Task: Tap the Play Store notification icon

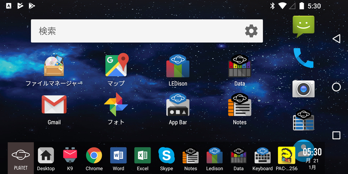Action: coord(32,6)
